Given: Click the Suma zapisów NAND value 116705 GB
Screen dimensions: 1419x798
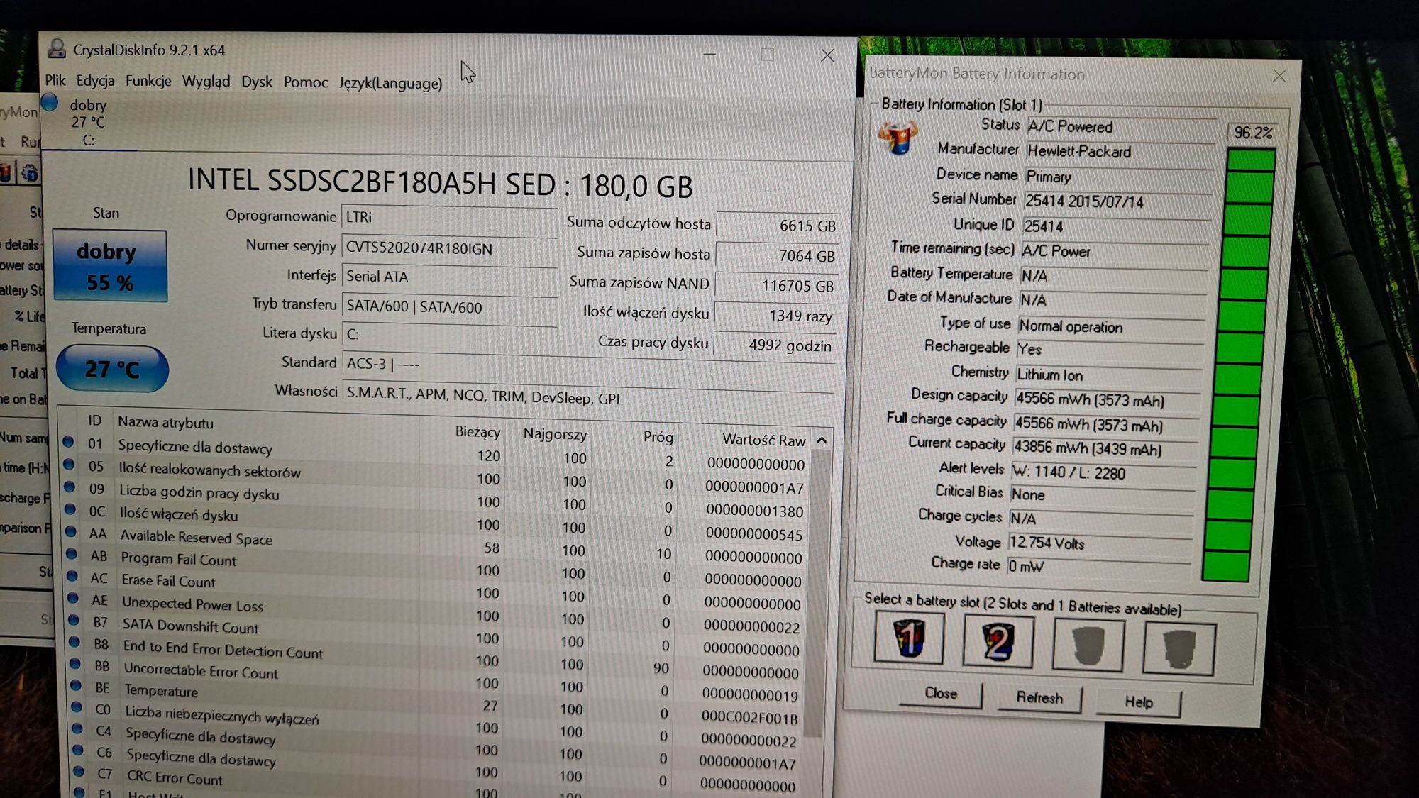Looking at the screenshot, I should point(777,285).
